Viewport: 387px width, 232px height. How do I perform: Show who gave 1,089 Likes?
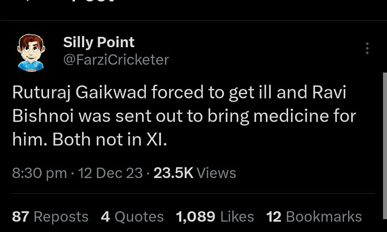click(x=215, y=217)
